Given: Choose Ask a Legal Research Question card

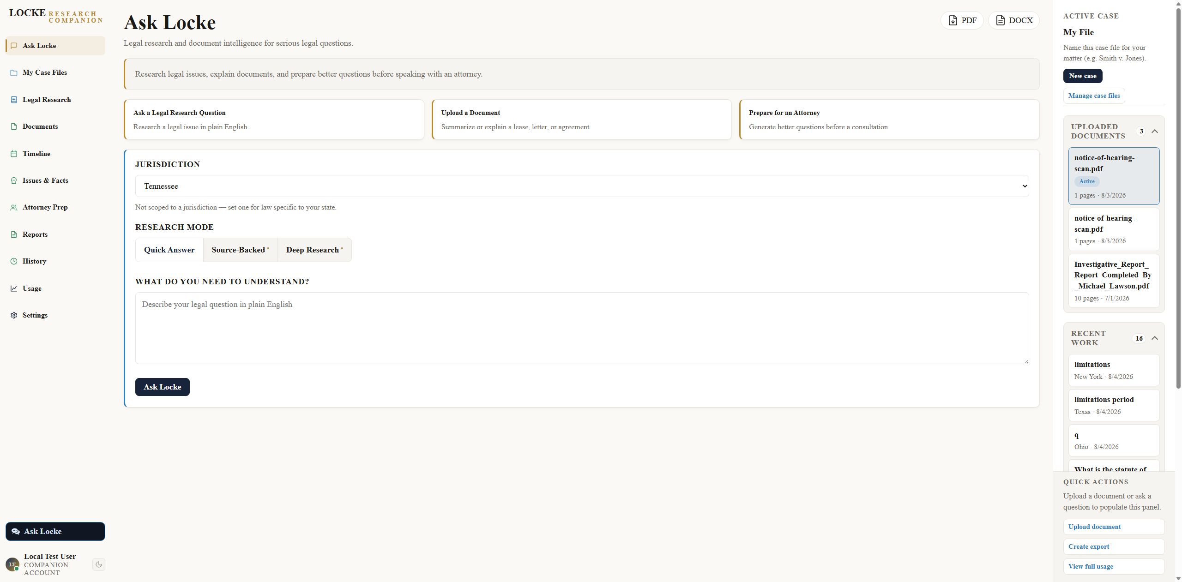Looking at the screenshot, I should (274, 120).
